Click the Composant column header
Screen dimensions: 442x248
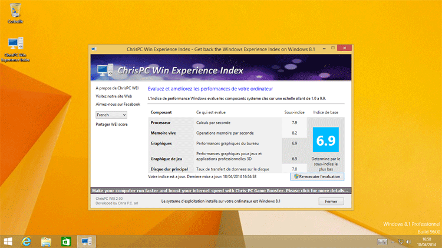(x=161, y=112)
